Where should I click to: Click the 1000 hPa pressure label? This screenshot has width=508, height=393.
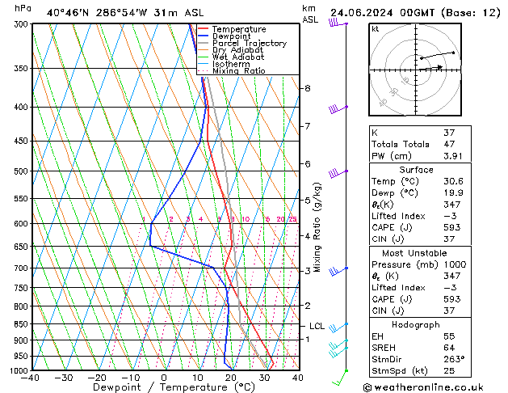tap(19, 370)
